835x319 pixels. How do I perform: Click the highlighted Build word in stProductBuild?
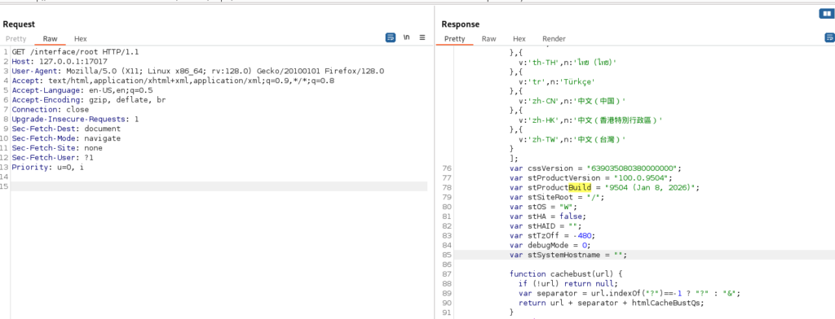[580, 187]
